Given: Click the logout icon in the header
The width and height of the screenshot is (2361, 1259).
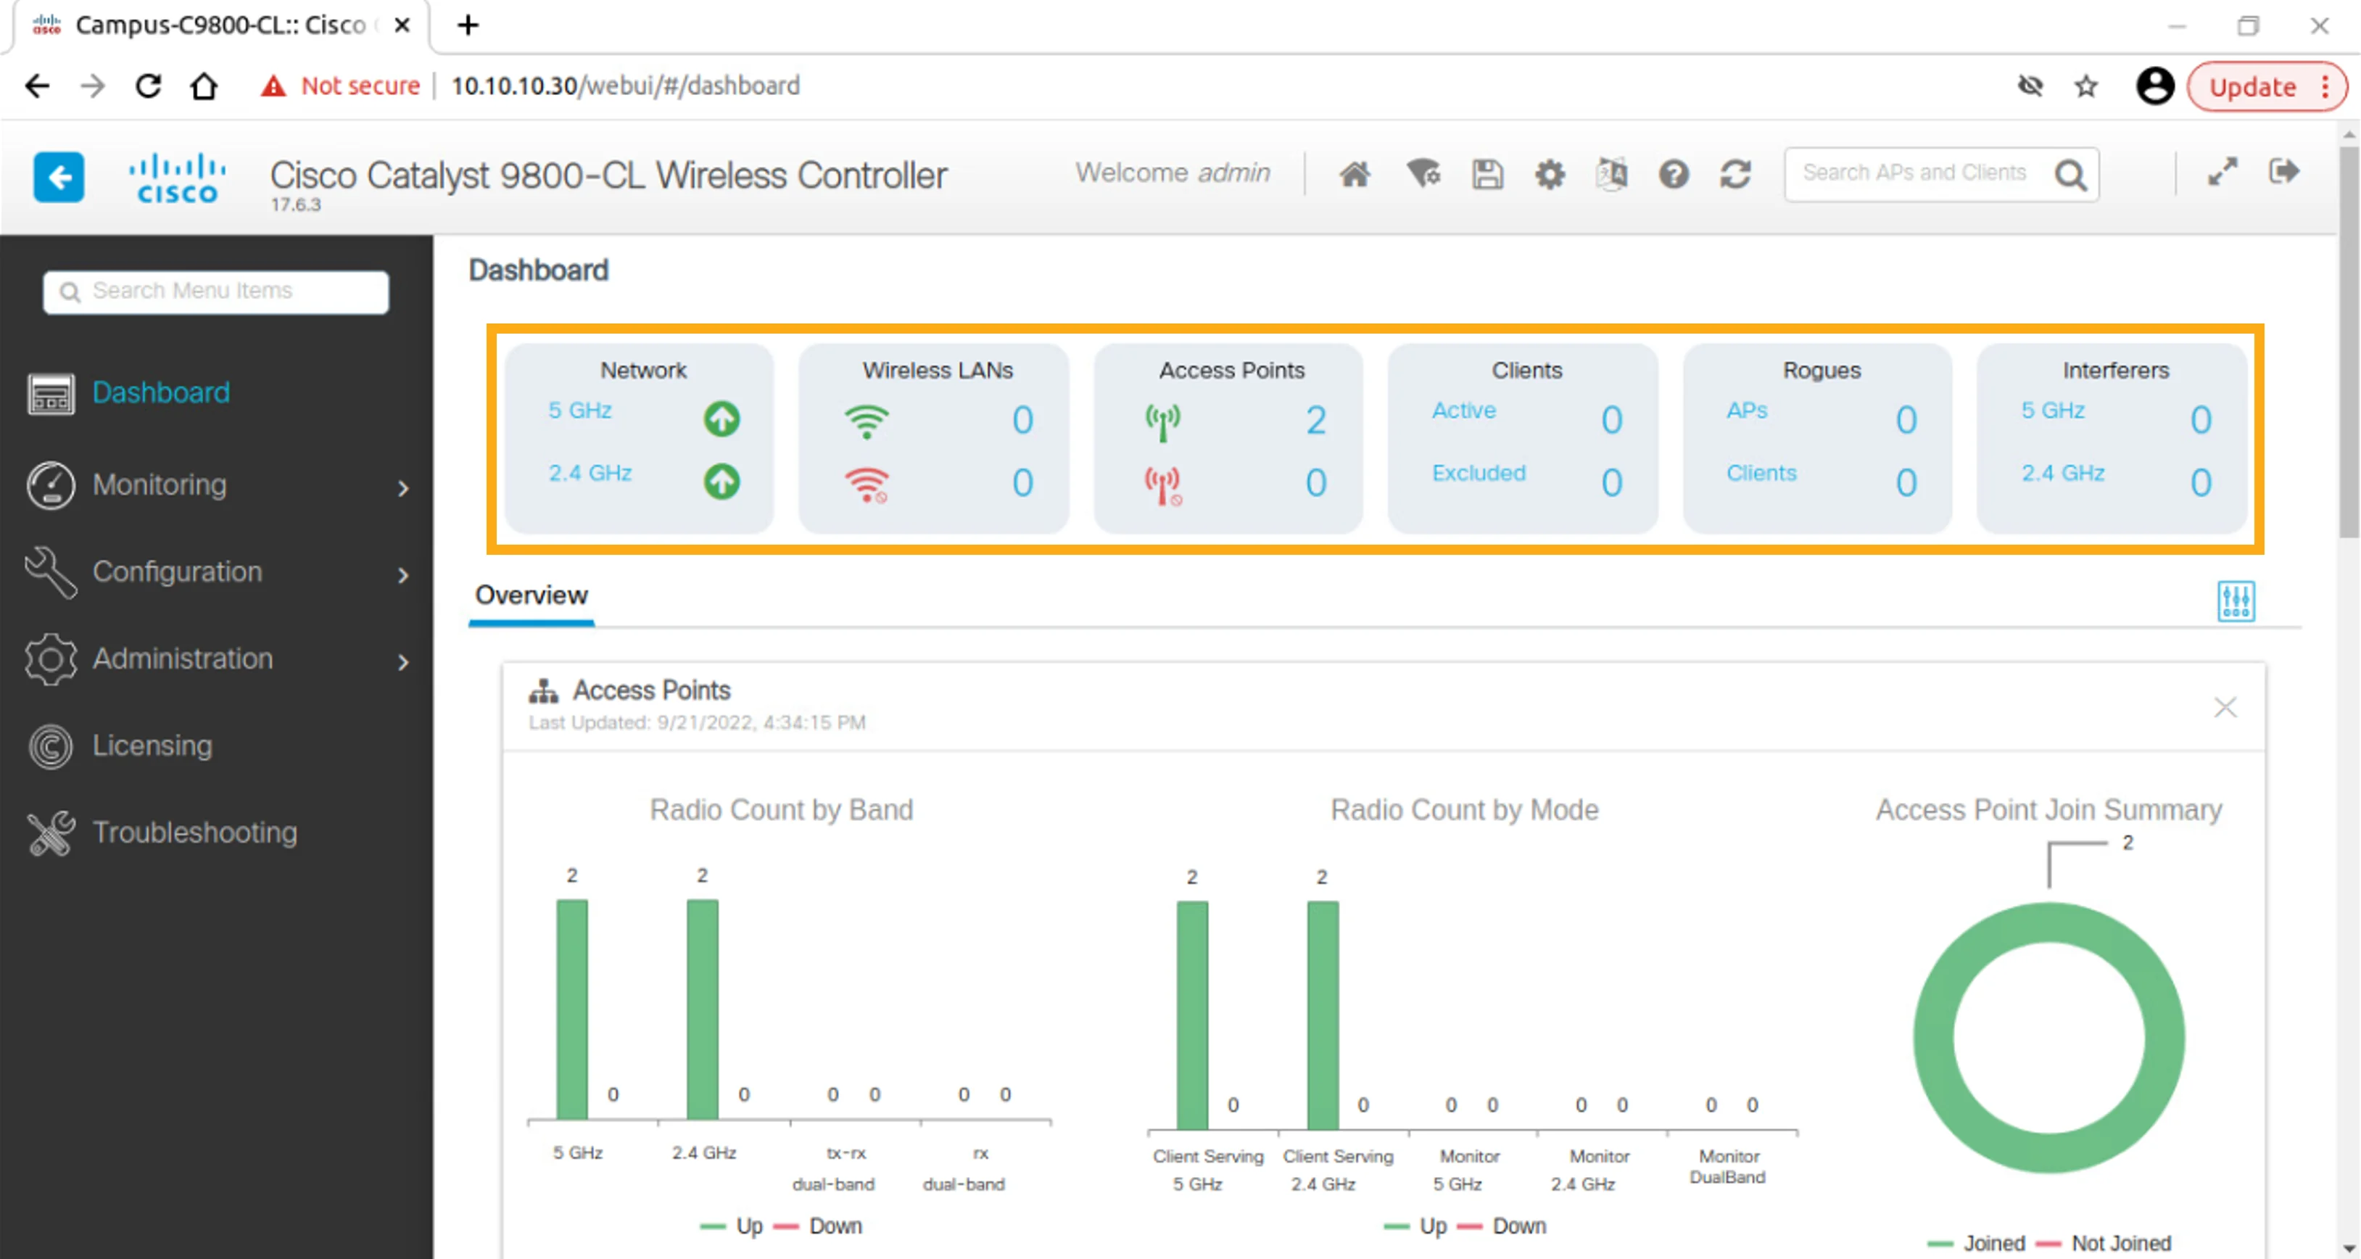Looking at the screenshot, I should pyautogui.click(x=2284, y=171).
